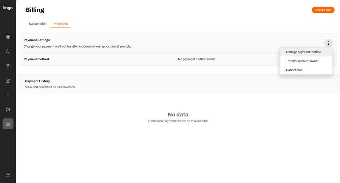Viewport: 340px width, 183px height.
Task: Go to members via the people icon
Action: tap(8, 81)
